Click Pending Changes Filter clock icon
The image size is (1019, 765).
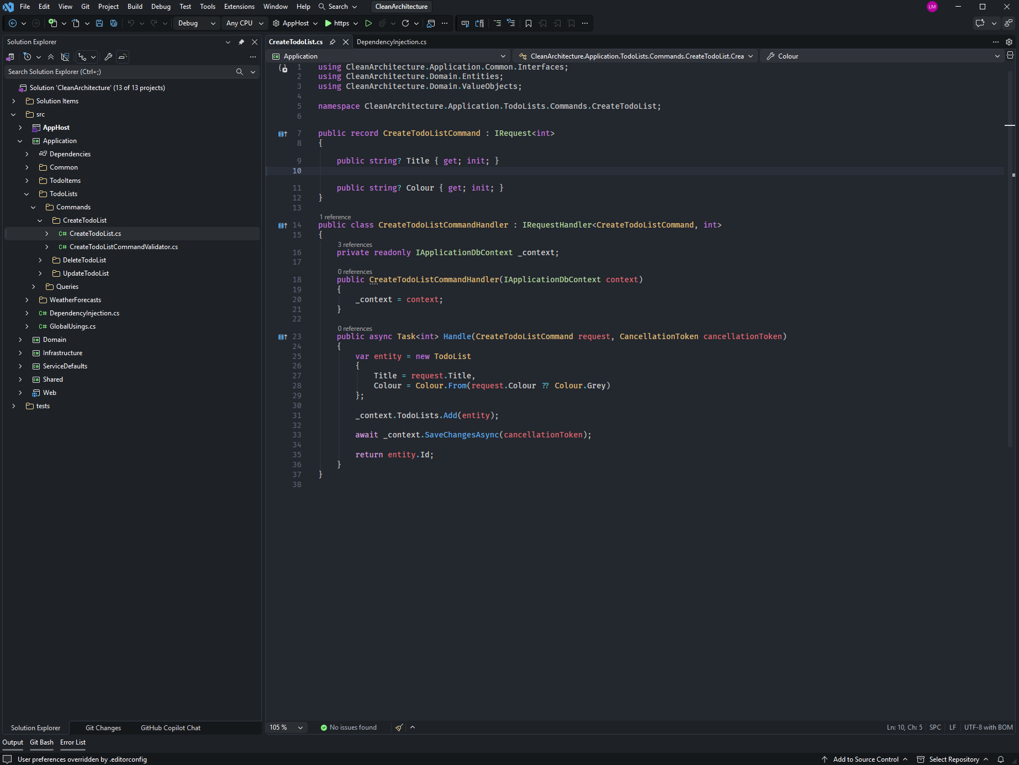[x=27, y=57]
